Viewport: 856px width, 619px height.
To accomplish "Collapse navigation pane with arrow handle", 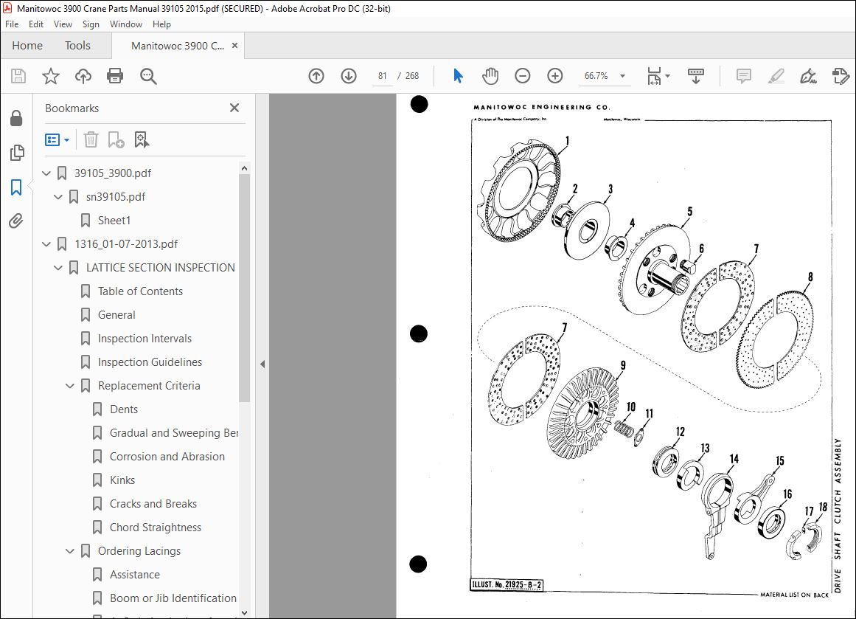I will point(262,364).
